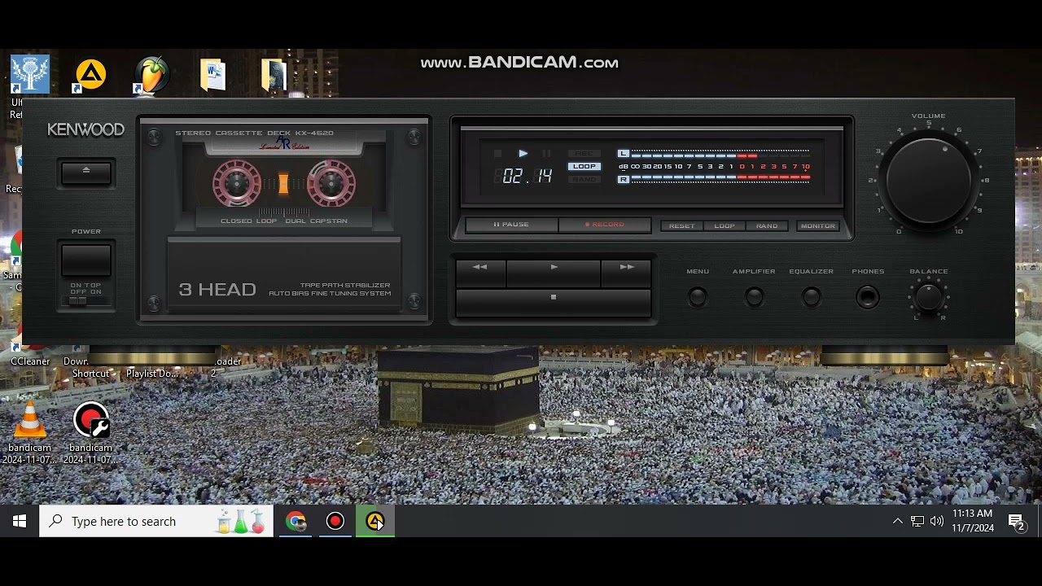The width and height of the screenshot is (1042, 586).
Task: Open the notifications action center
Action: [x=1017, y=521]
